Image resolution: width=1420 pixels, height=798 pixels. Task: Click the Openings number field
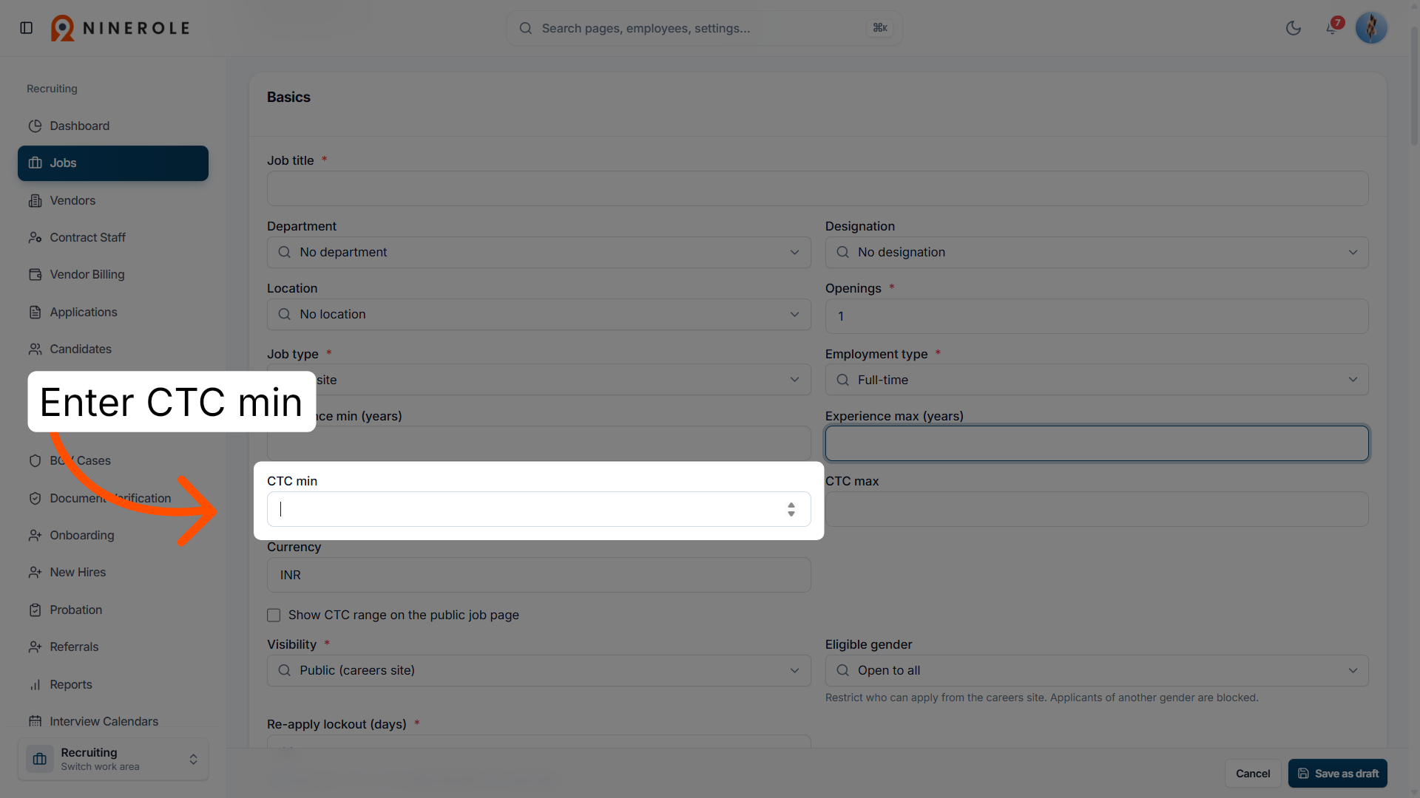[x=1097, y=316]
